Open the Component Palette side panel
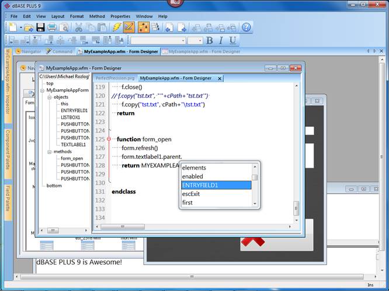Viewport: 389px width, 291px height. tap(8, 147)
